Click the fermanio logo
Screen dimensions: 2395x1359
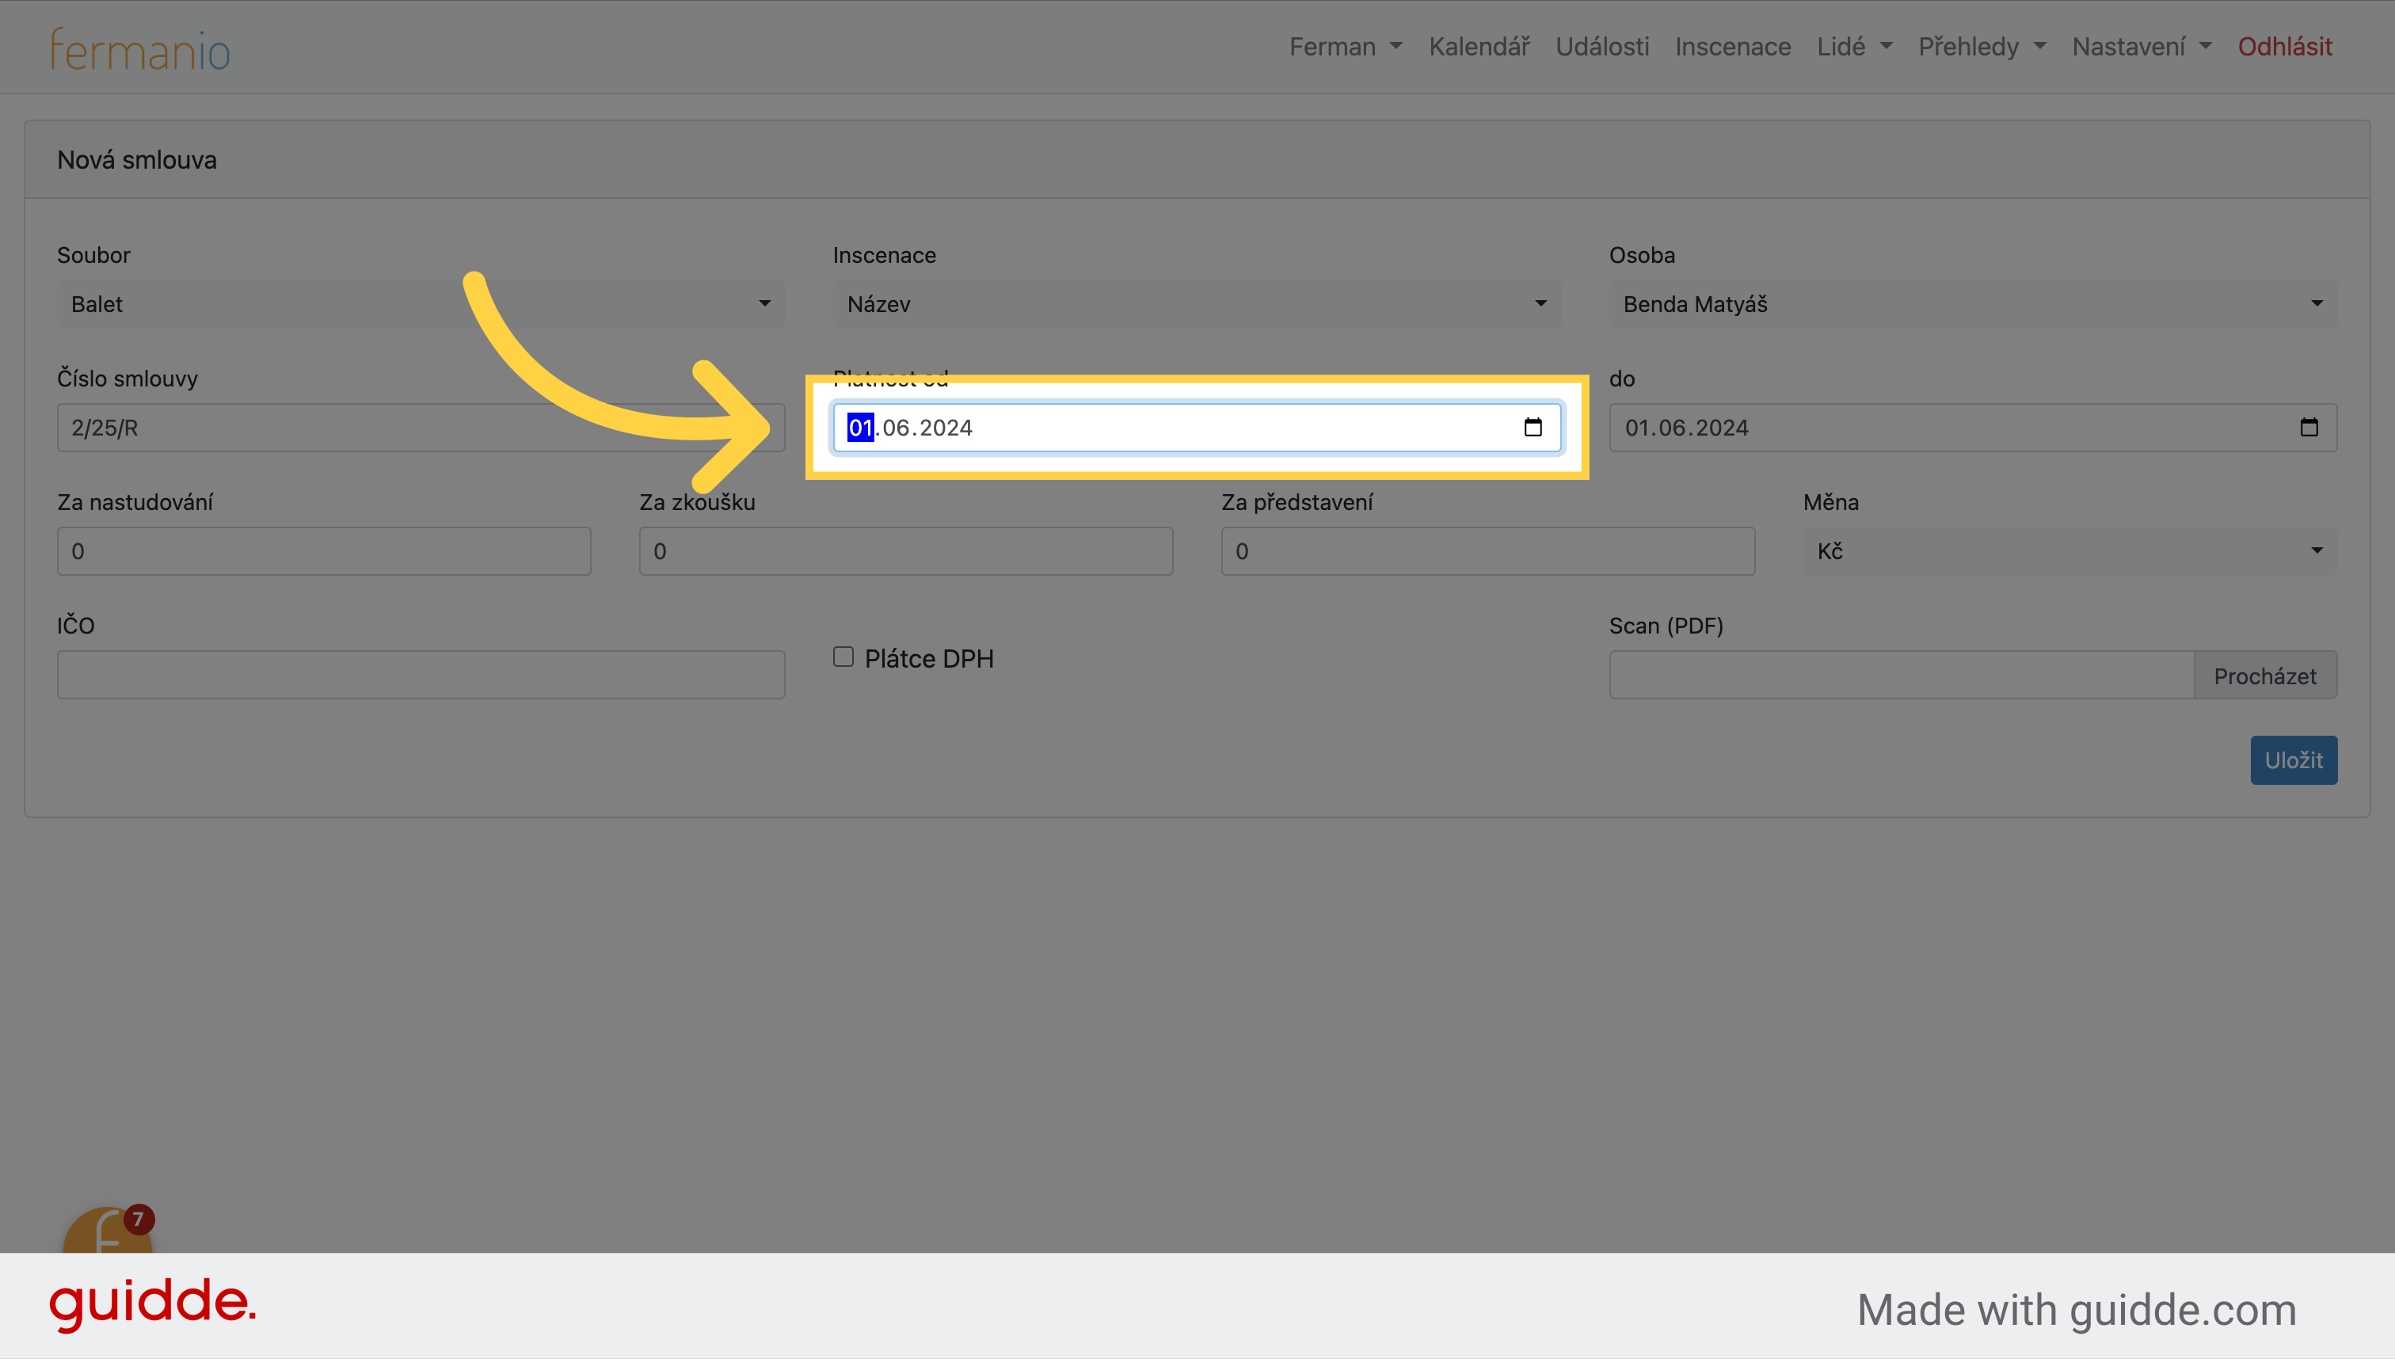coord(140,49)
